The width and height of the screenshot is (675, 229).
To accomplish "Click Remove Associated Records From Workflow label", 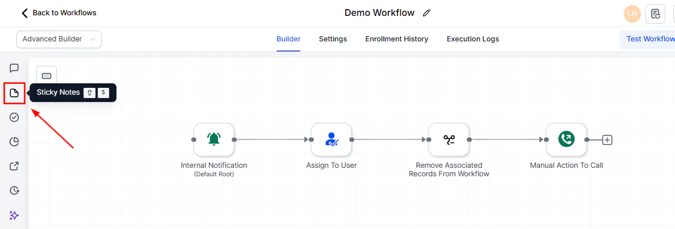I will click(x=449, y=169).
